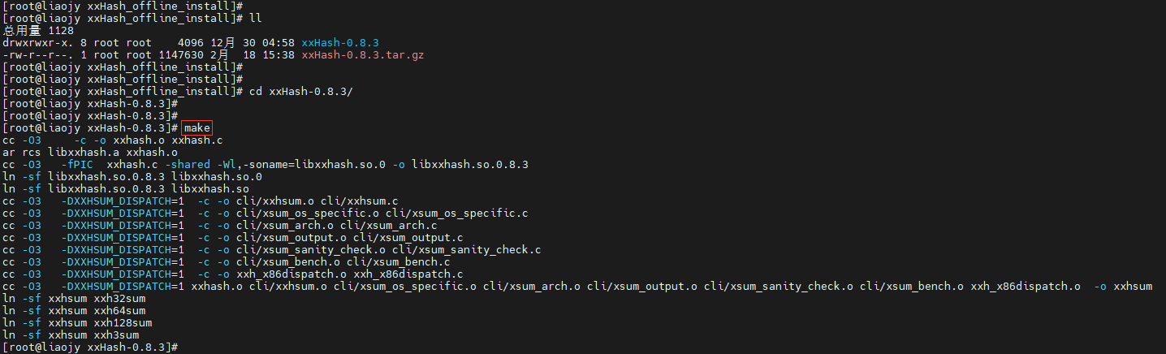
Task: Click the typed ll command
Action: coord(255,18)
